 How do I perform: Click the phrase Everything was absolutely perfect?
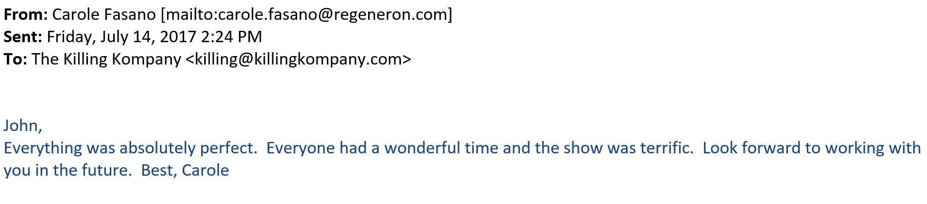coord(130,148)
